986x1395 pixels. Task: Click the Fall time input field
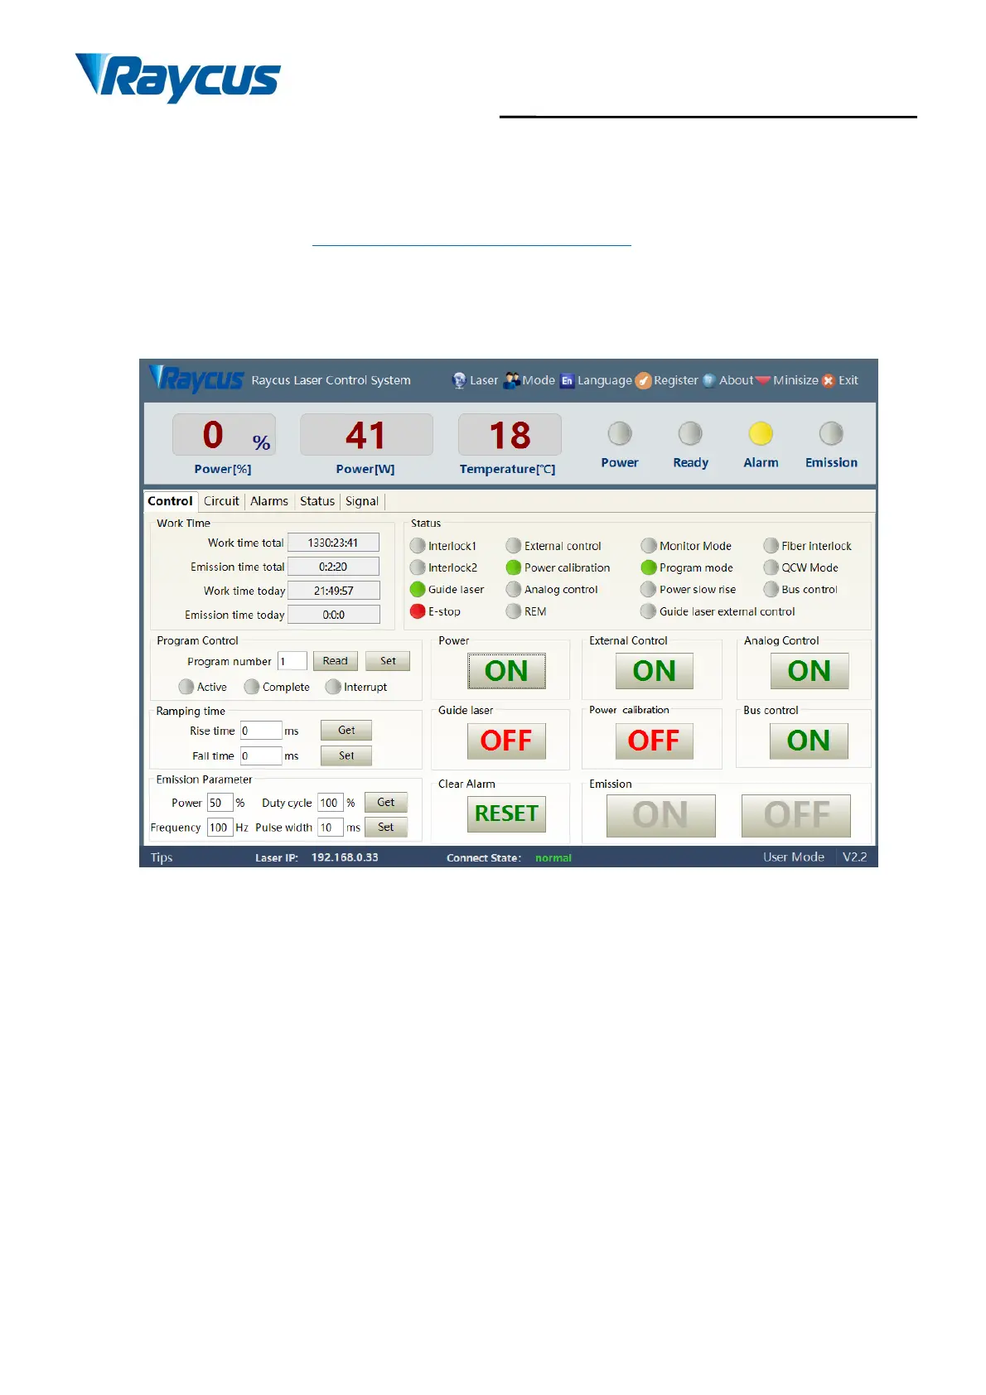[261, 755]
